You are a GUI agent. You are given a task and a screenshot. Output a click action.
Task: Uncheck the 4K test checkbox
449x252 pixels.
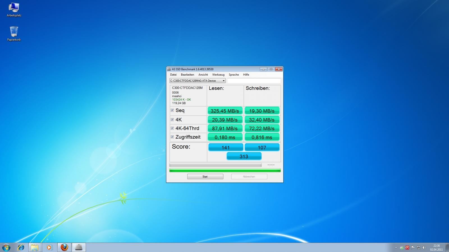click(x=172, y=120)
